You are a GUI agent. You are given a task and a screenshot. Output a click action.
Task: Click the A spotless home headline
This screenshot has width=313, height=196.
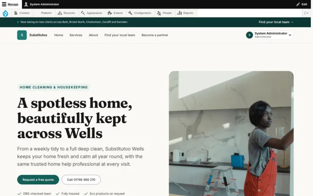[x=75, y=118]
